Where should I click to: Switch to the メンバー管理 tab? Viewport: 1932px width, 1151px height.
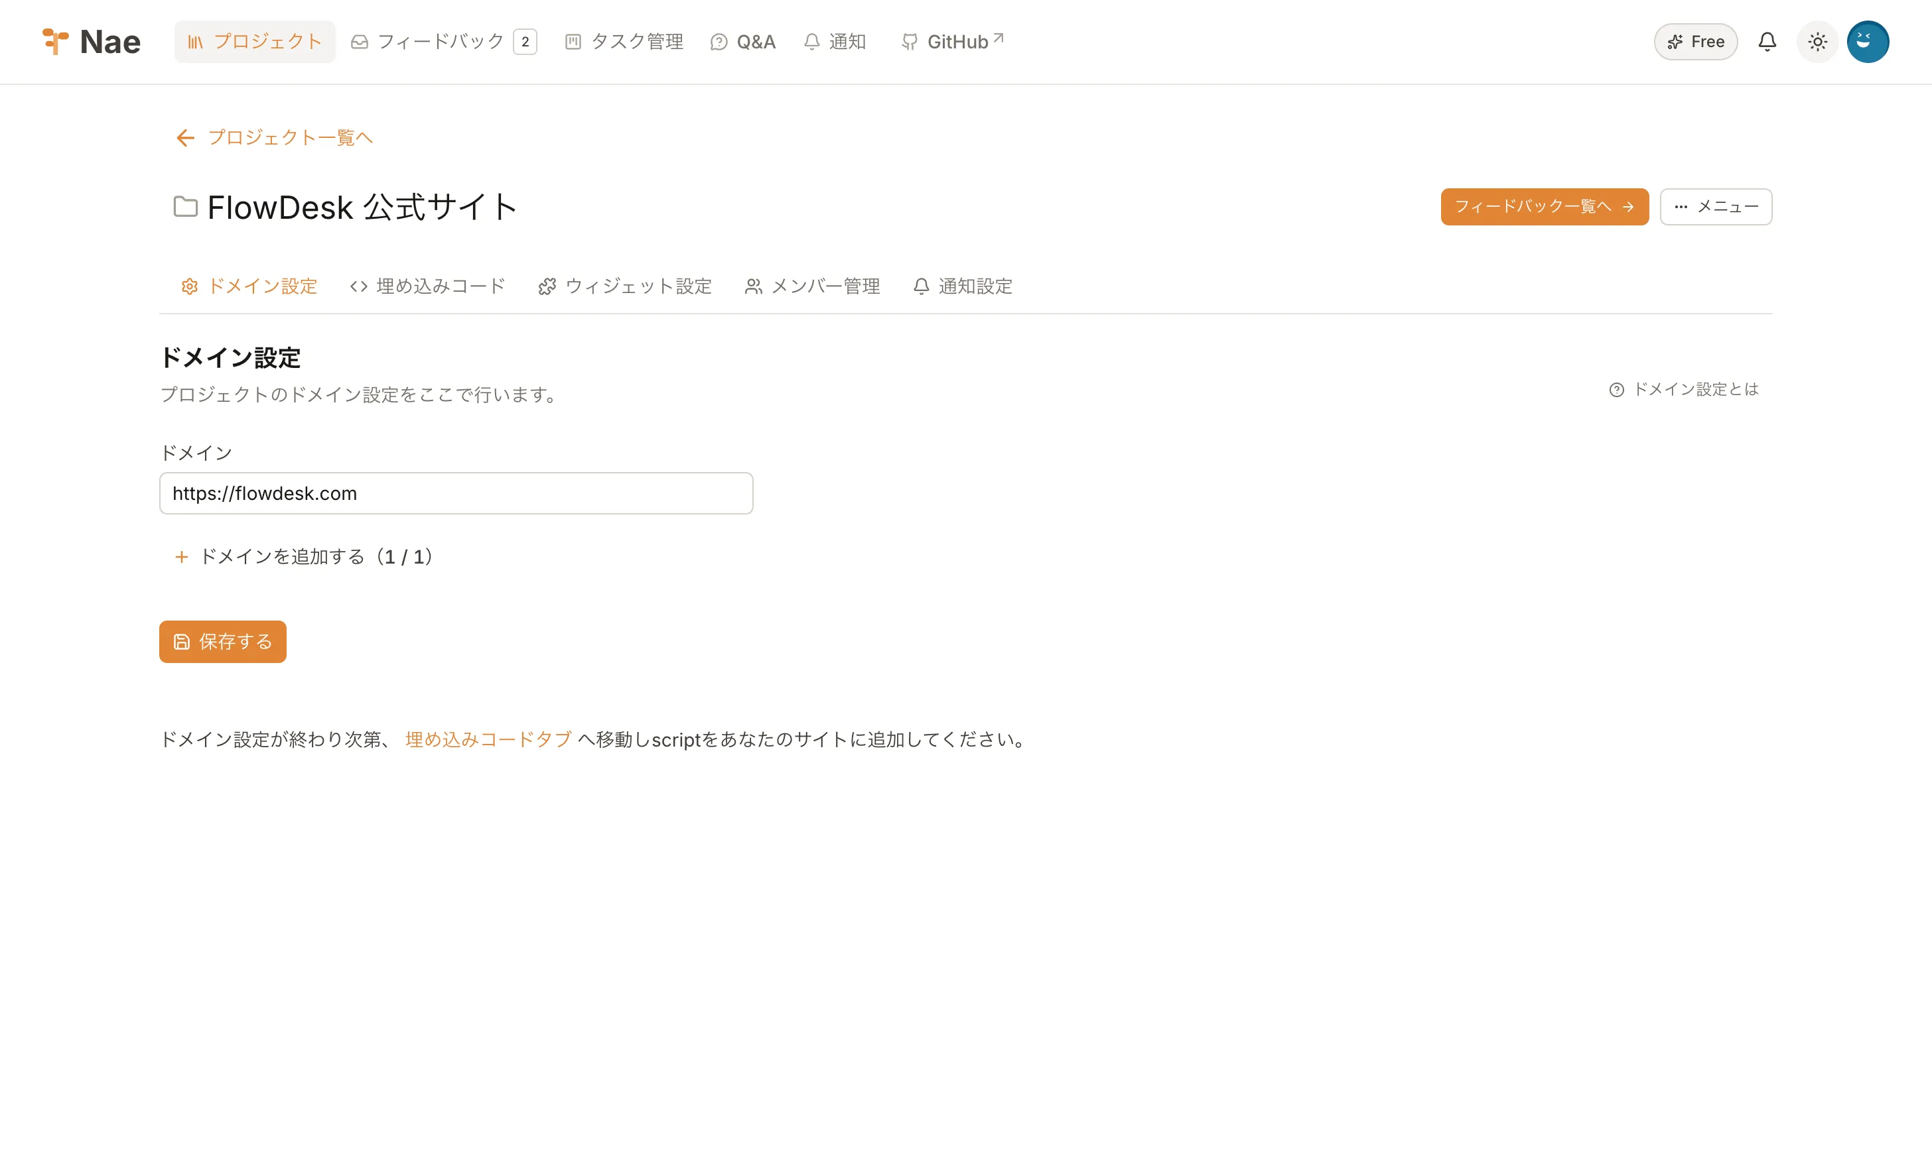[811, 286]
